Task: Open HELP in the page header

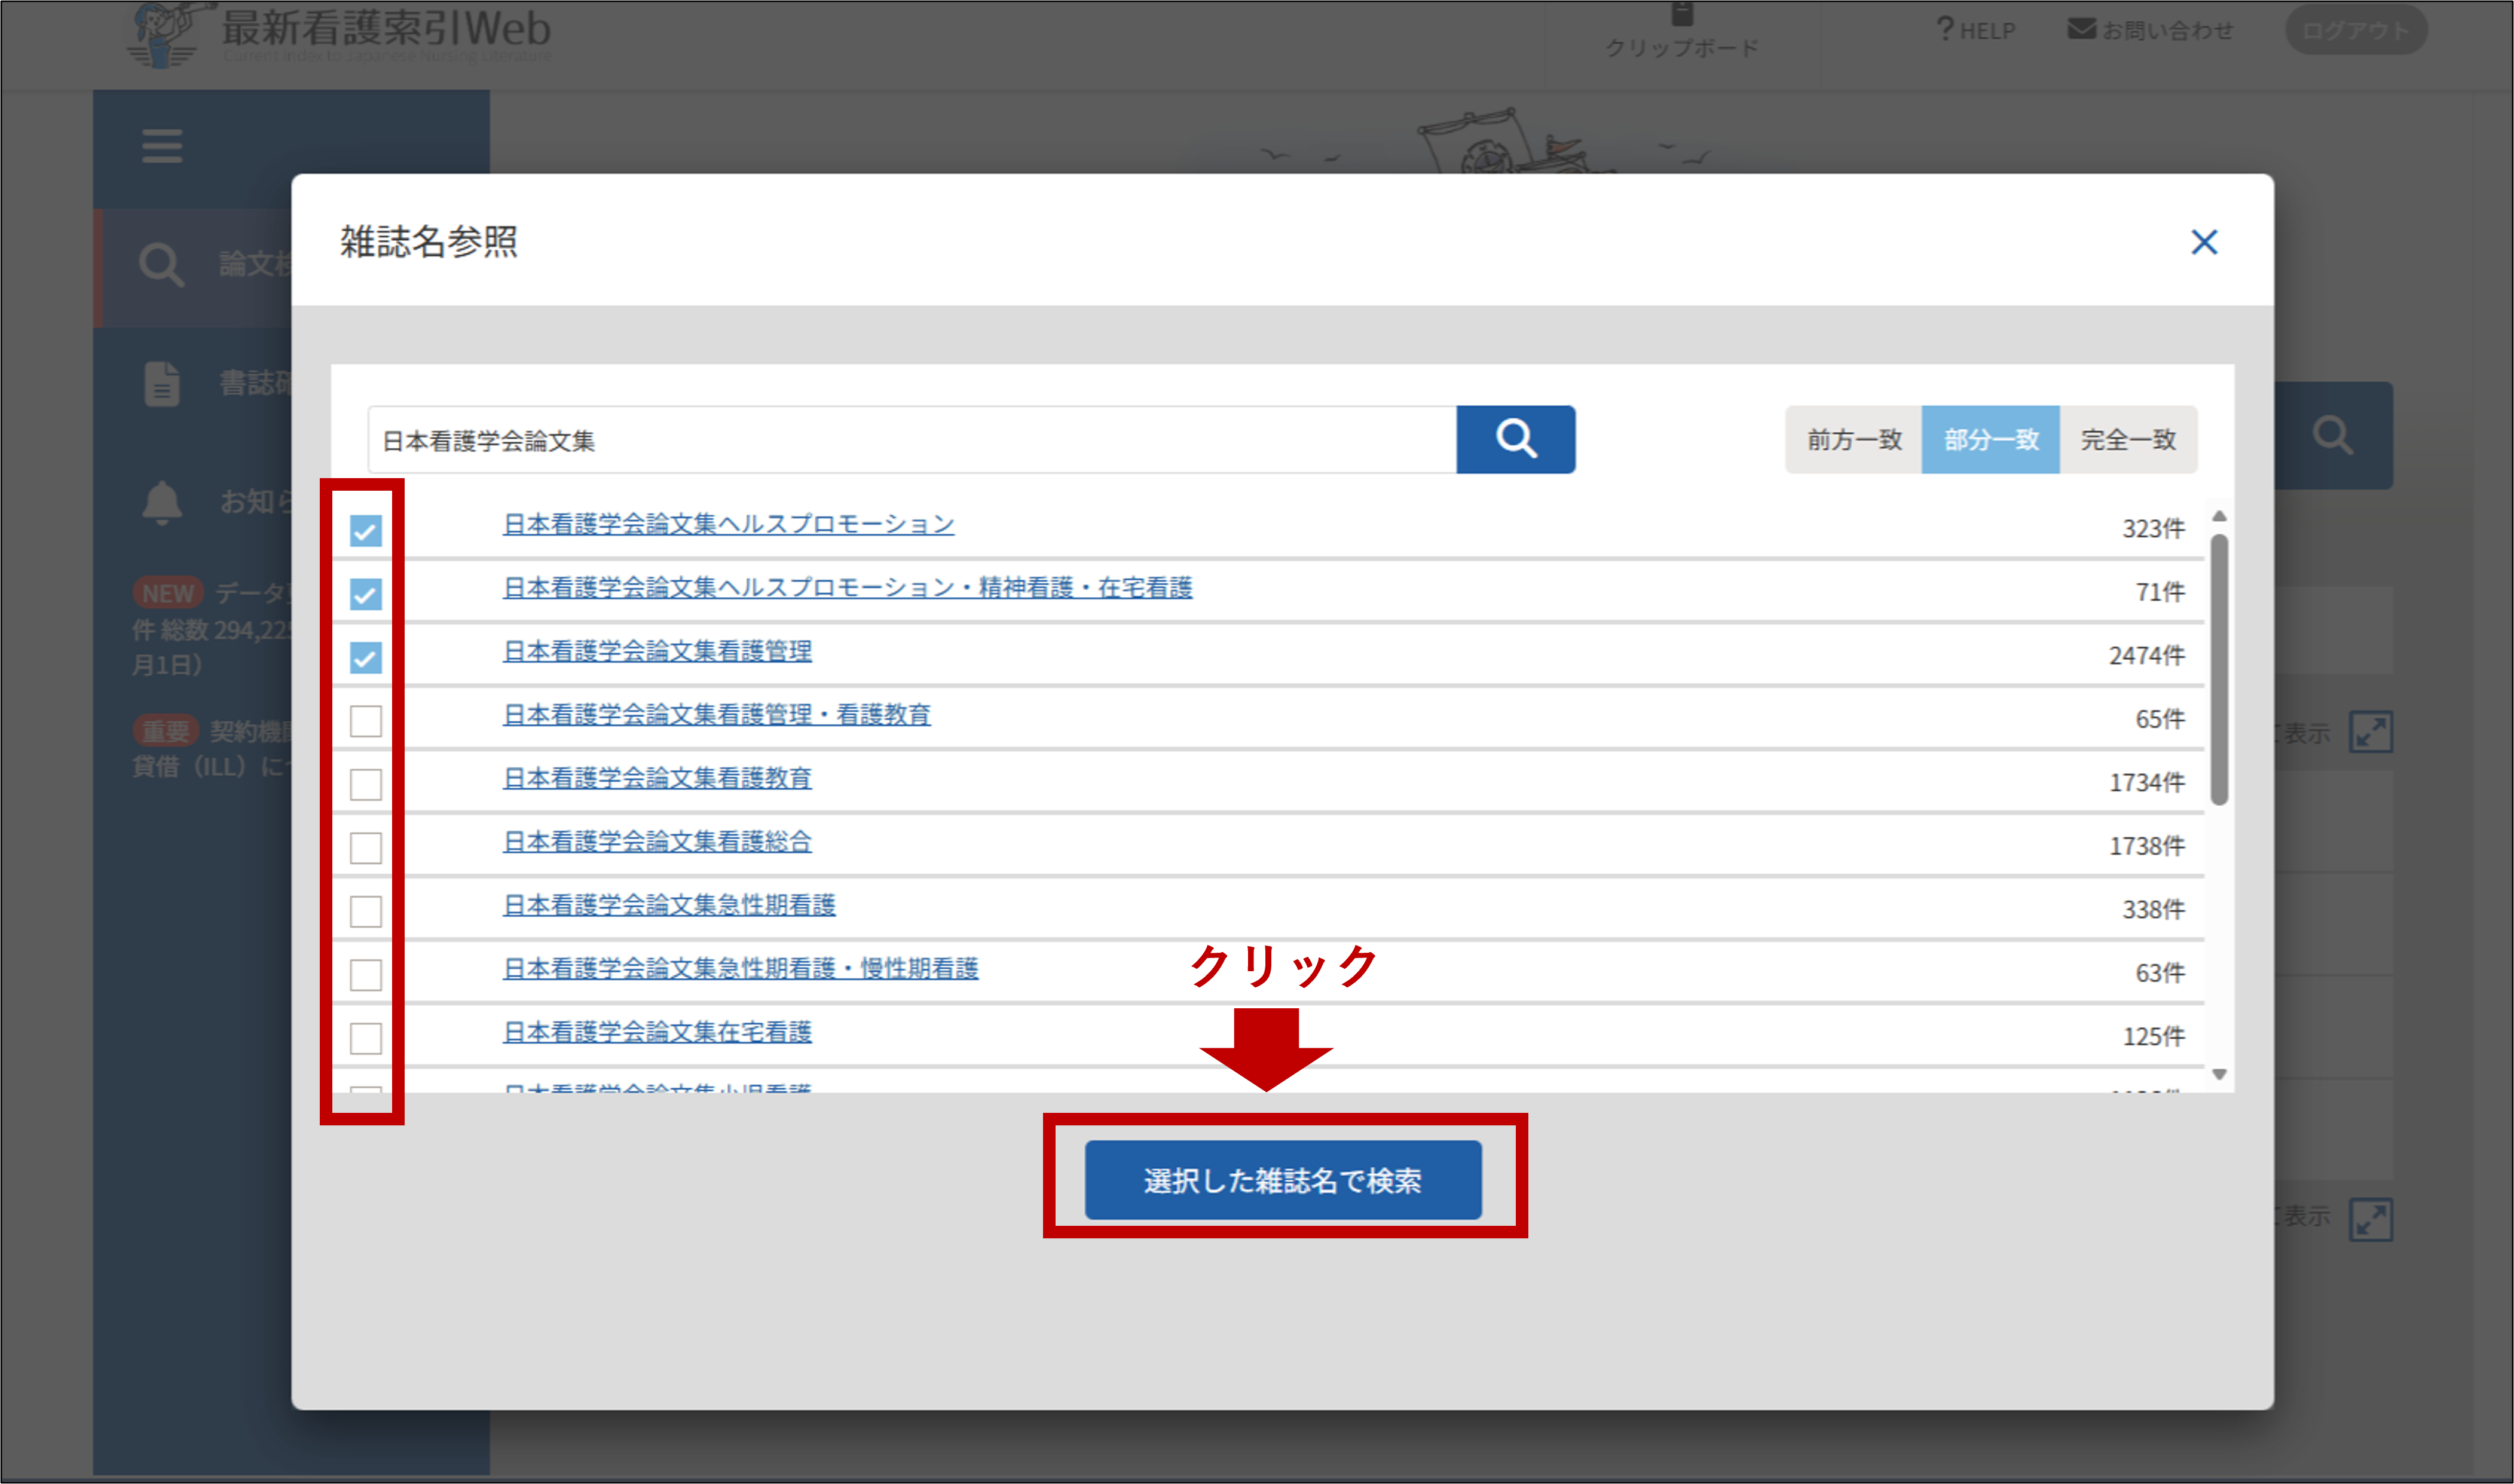Action: [1975, 30]
